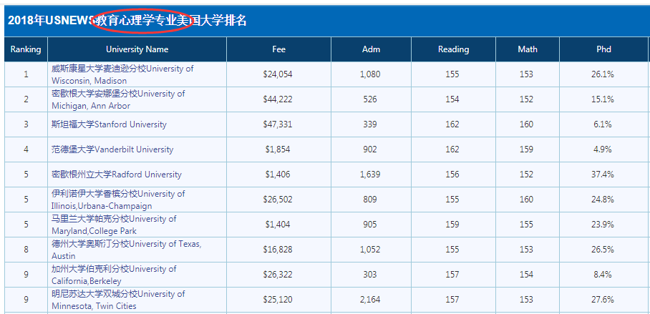This screenshot has height=314, width=650.
Task: Click the $1,406 fee cell
Action: [278, 175]
